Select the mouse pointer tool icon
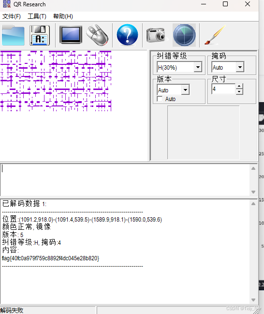Viewport: 264px width, 314px height. [98, 35]
